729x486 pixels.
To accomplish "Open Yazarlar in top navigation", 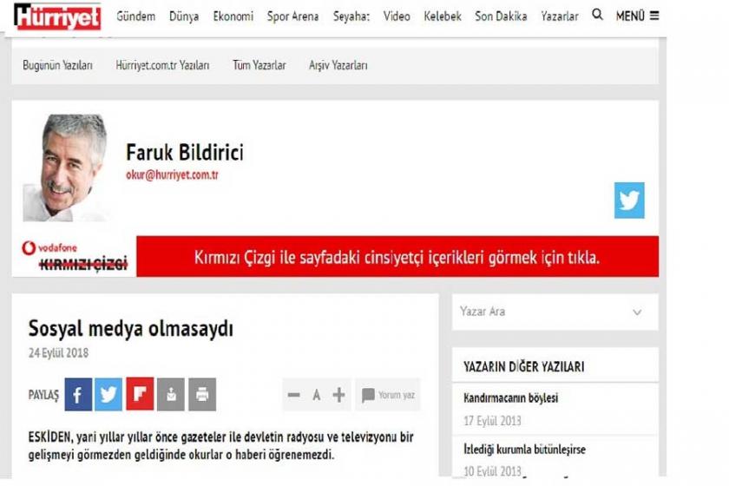I will click(559, 16).
